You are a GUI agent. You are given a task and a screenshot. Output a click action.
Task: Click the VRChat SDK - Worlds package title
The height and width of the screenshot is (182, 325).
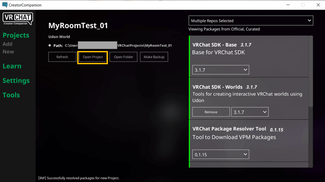(x=217, y=87)
